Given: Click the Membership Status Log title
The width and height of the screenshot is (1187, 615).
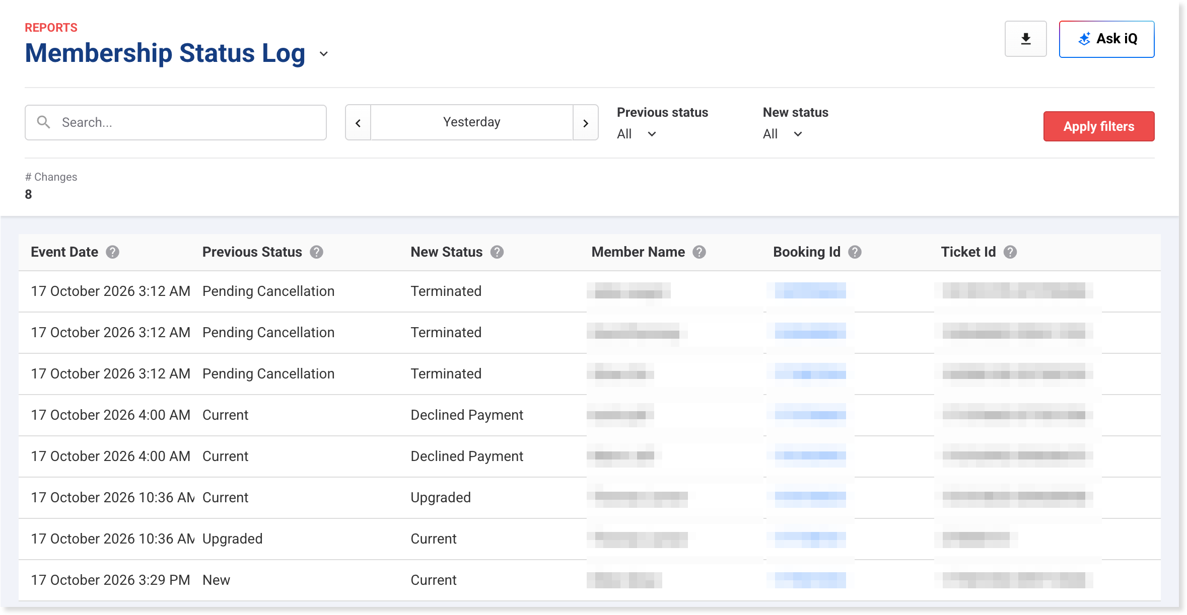Looking at the screenshot, I should (165, 53).
